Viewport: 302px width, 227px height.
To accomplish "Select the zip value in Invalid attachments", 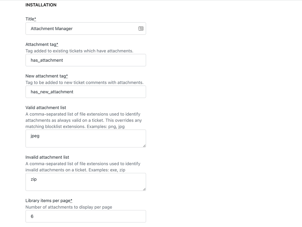I will click(33, 179).
